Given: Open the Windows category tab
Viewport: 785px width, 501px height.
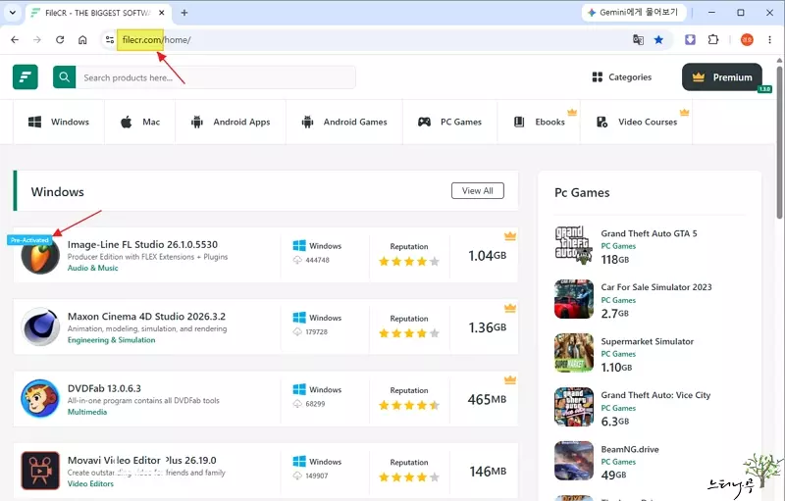Looking at the screenshot, I should 59,122.
